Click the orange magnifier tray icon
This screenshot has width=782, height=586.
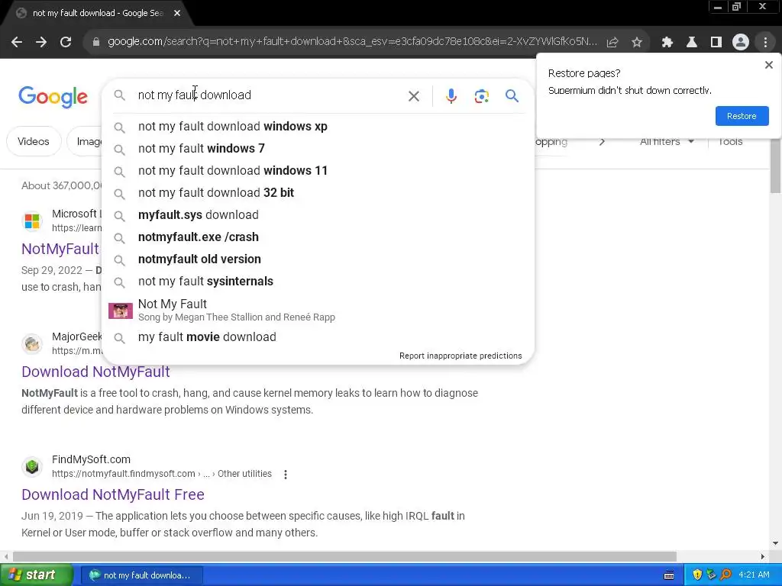click(x=725, y=575)
